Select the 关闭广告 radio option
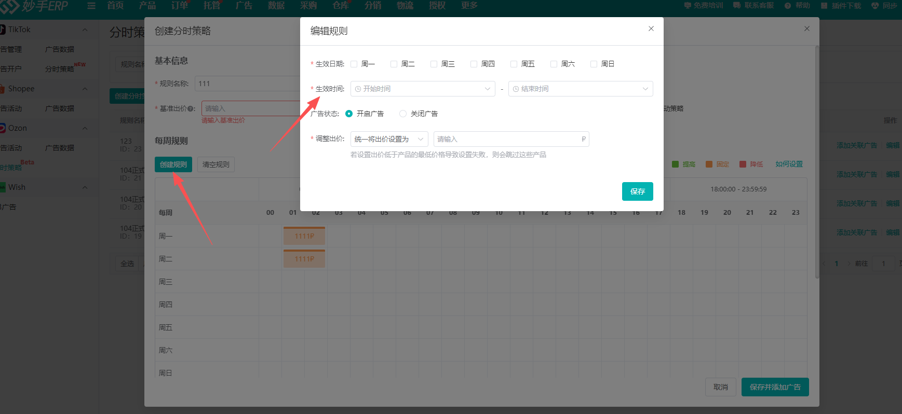Screen dimensions: 902x414 pos(403,114)
